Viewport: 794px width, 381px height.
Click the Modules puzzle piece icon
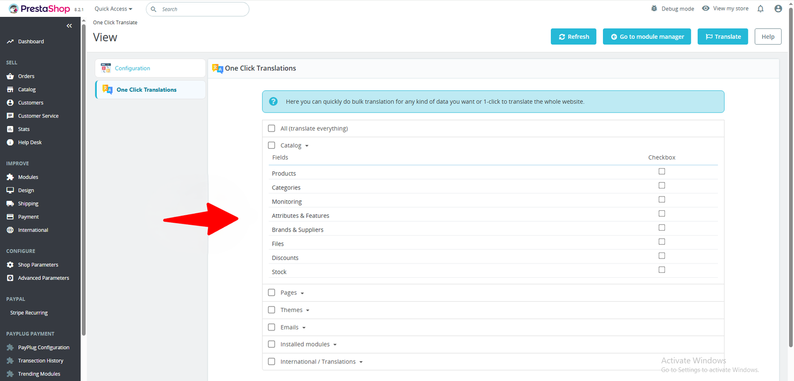coord(10,177)
